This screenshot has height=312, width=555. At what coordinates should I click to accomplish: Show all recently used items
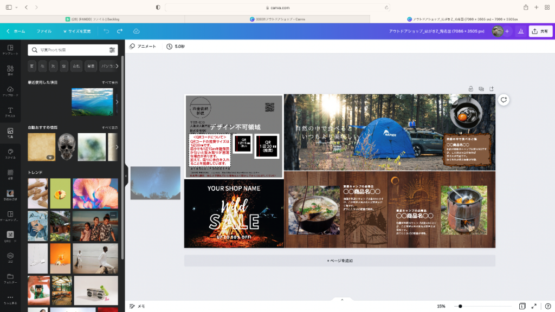[109, 82]
